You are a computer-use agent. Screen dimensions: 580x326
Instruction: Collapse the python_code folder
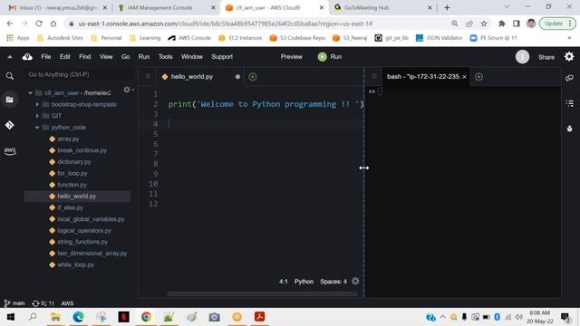37,128
